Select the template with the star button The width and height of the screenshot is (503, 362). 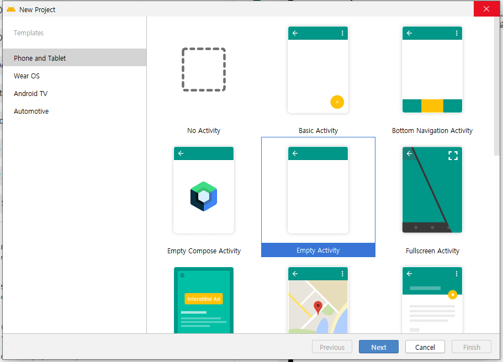pyautogui.click(x=432, y=300)
